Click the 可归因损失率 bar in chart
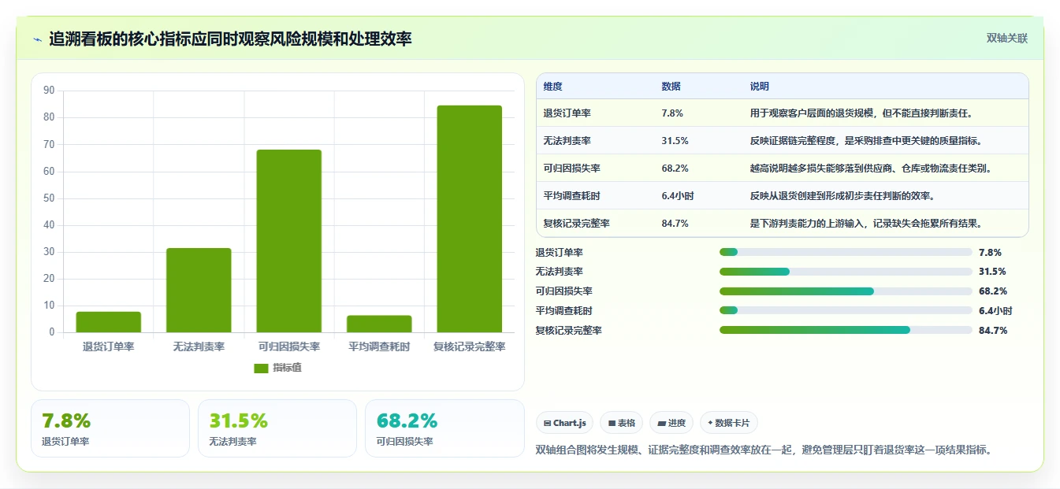Image resolution: width=1060 pixels, height=489 pixels. pos(289,241)
